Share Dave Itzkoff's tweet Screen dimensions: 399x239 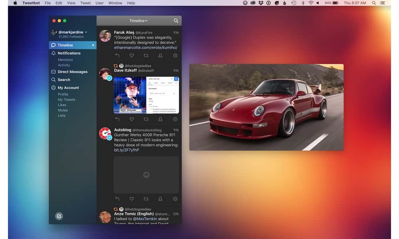(160, 119)
